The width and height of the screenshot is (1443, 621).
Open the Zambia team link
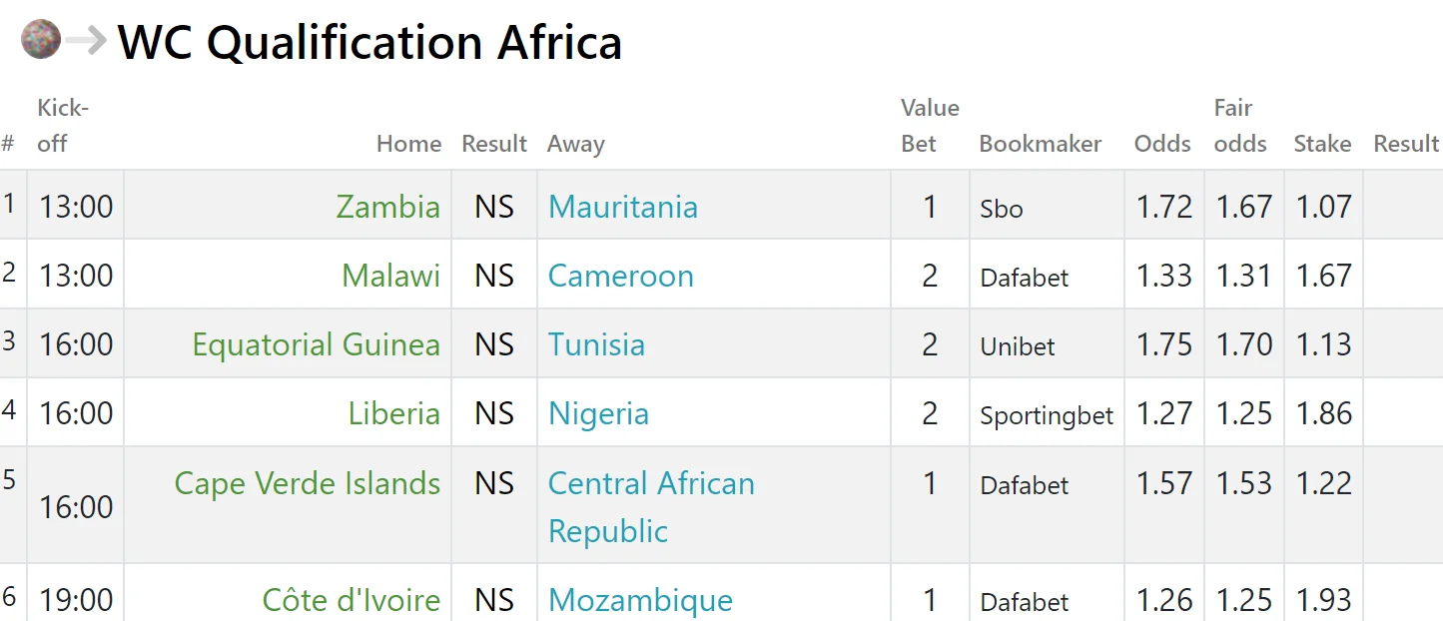(x=387, y=207)
